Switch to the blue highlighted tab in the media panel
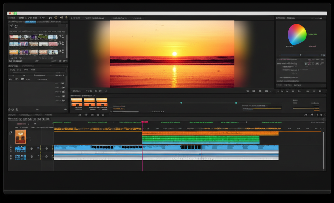The height and width of the screenshot is (203, 334). (31, 22)
